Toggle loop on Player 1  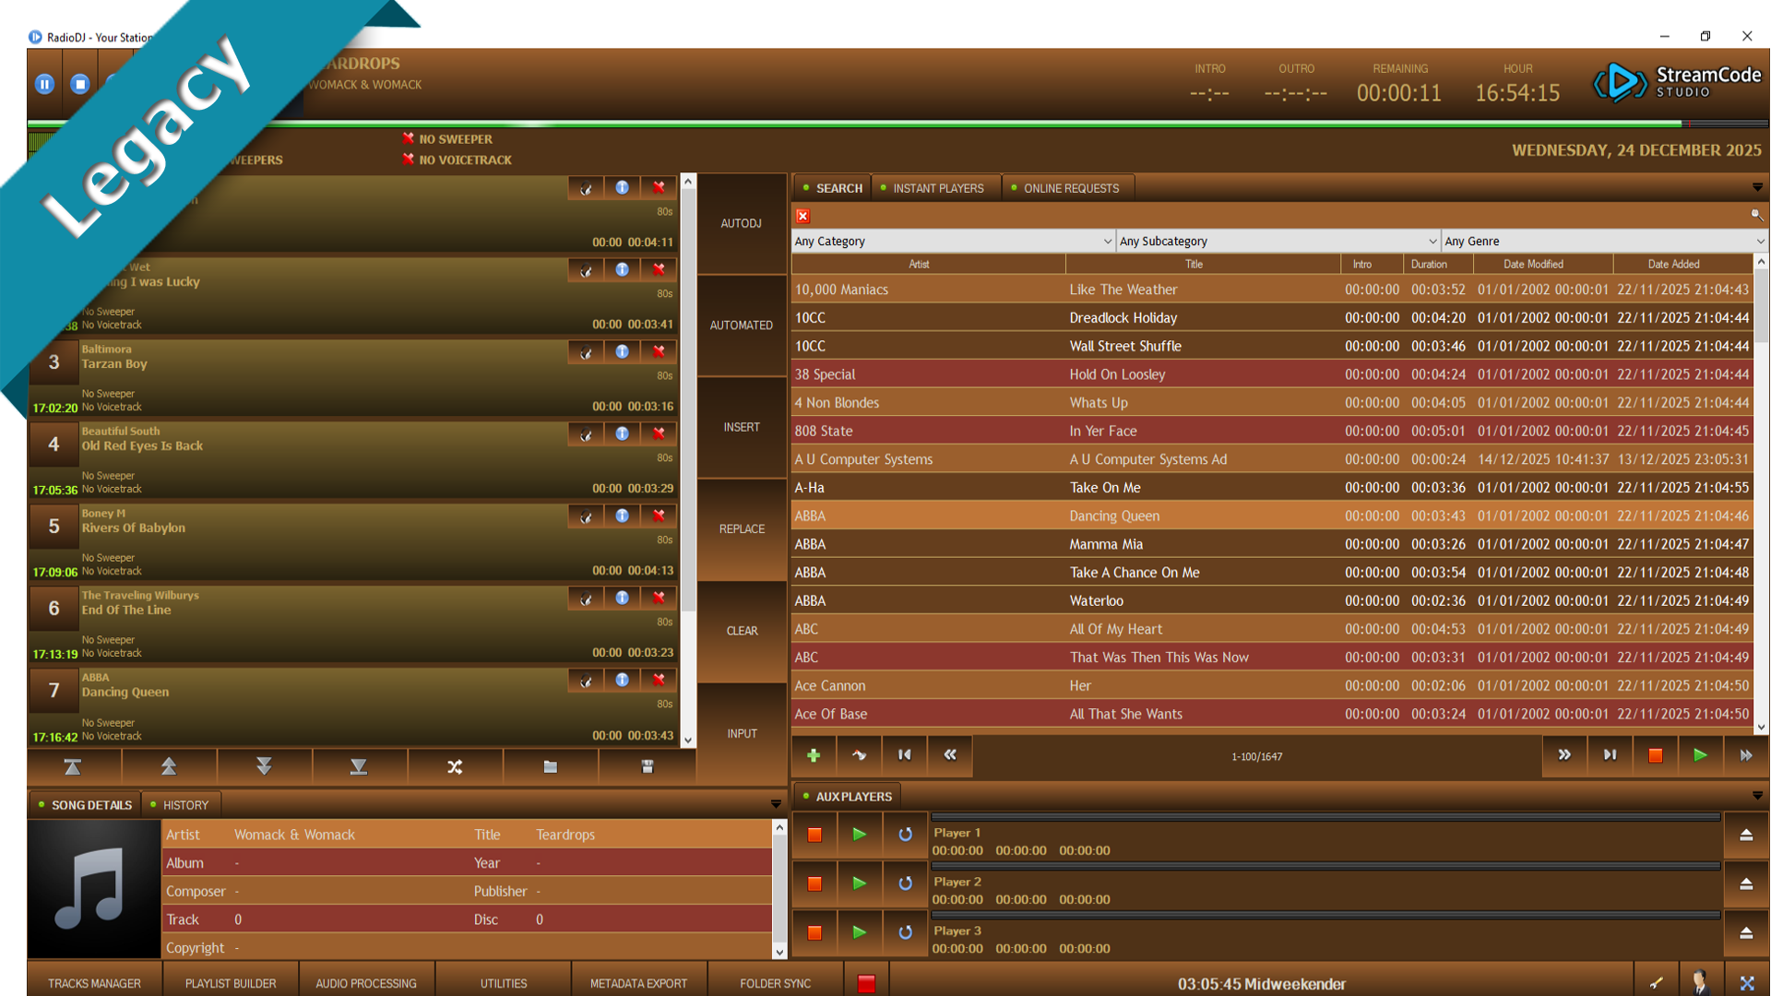point(905,834)
